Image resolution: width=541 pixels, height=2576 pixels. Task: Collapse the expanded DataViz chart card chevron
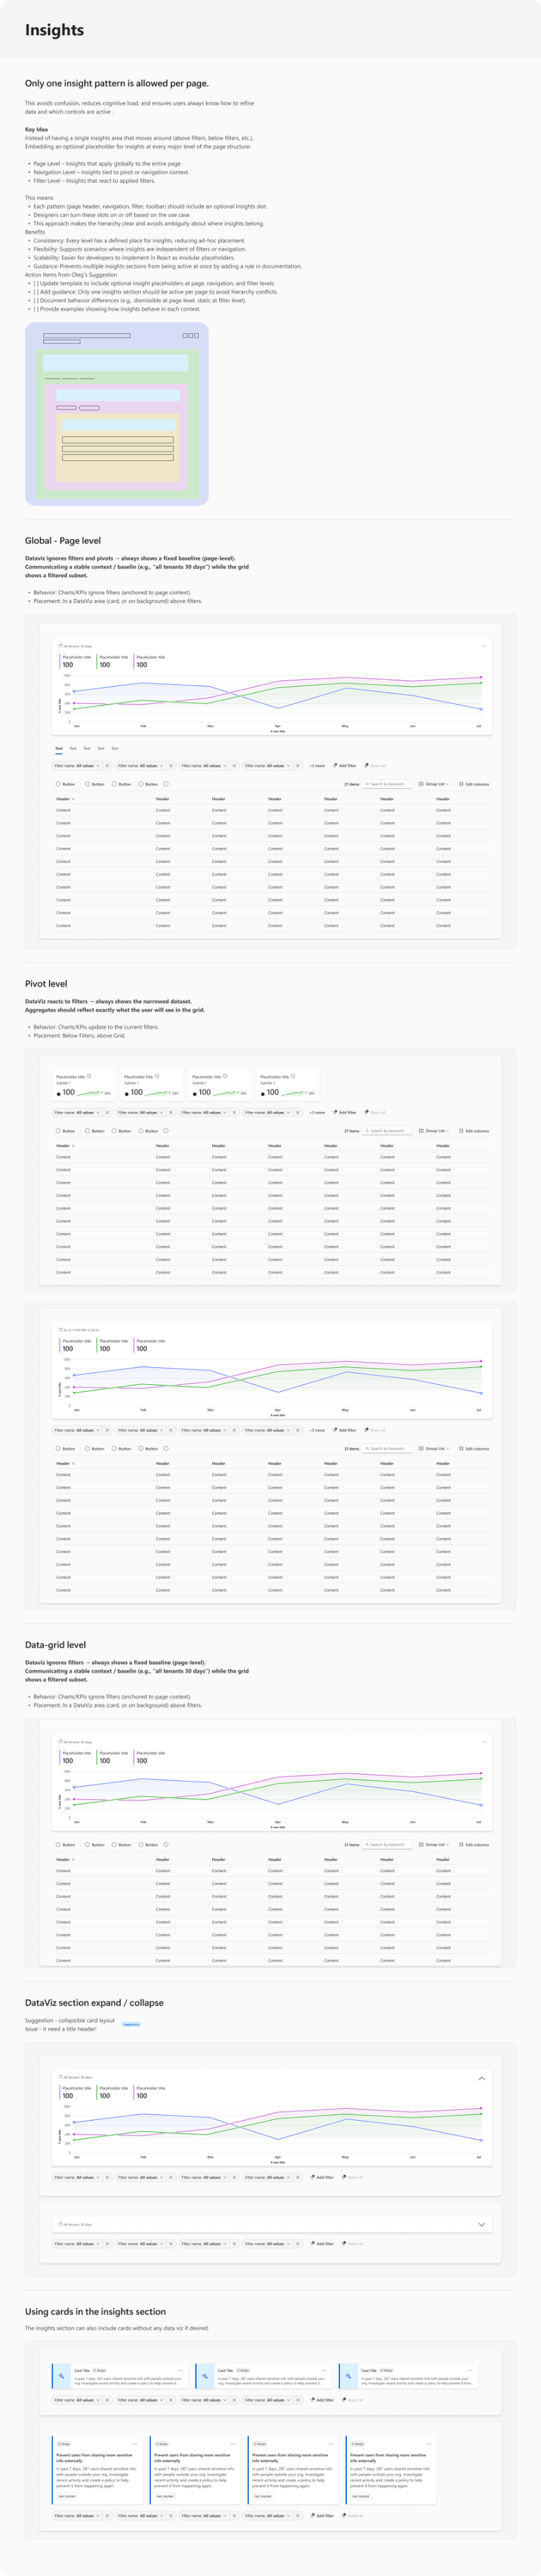click(x=482, y=2079)
